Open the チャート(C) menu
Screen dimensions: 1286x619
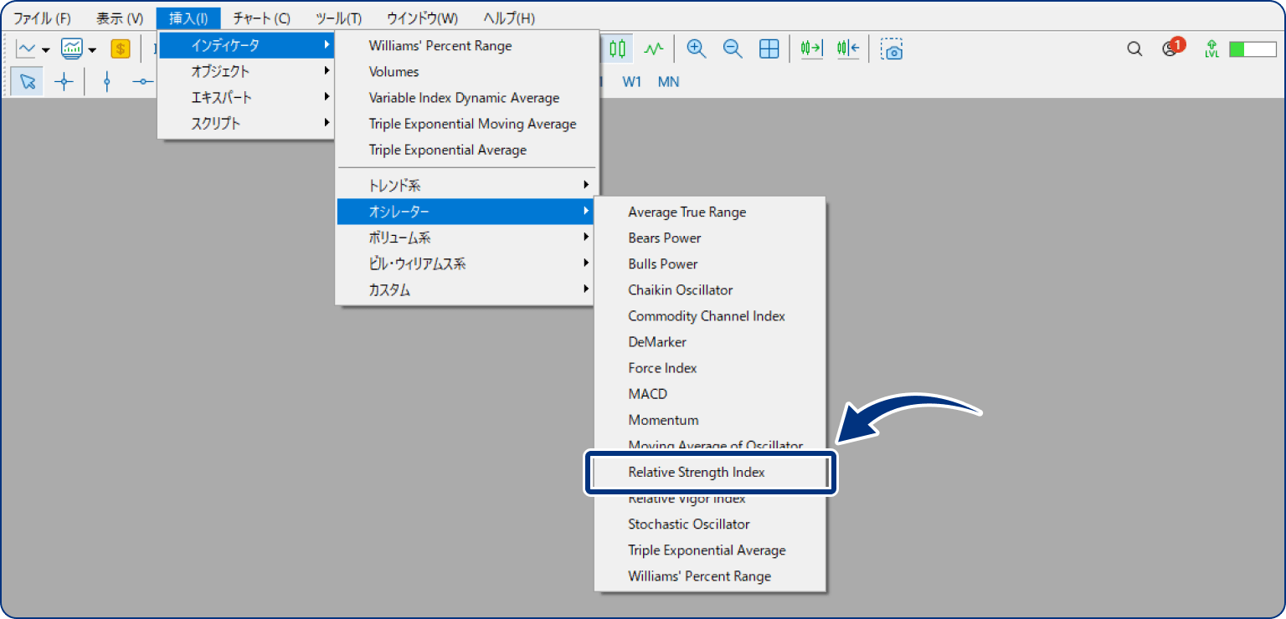tap(261, 18)
